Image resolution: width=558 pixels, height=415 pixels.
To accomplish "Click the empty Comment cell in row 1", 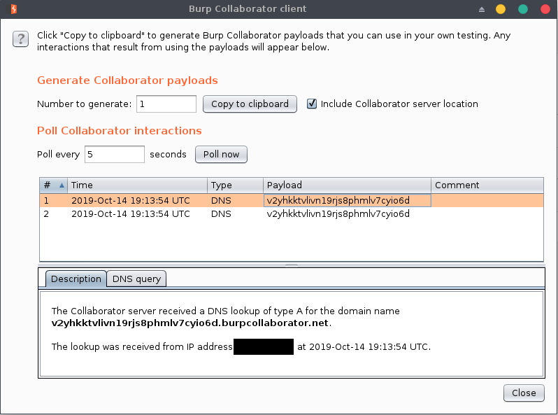I will [487, 201].
